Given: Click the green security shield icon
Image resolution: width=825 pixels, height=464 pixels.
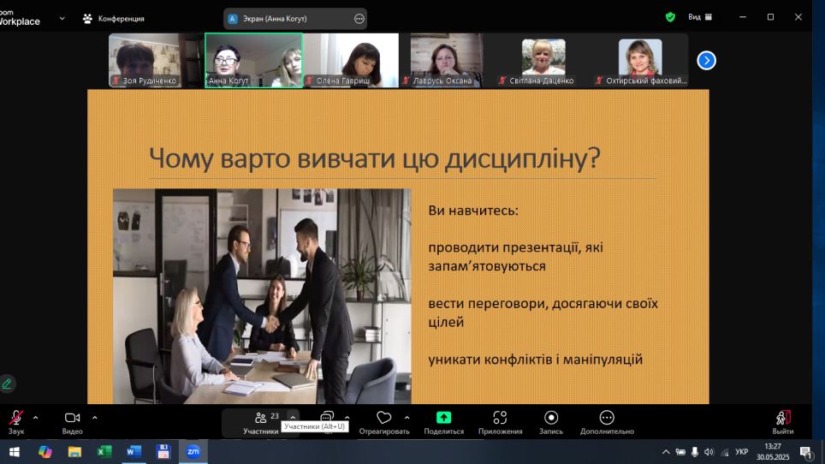Looking at the screenshot, I should click(670, 17).
